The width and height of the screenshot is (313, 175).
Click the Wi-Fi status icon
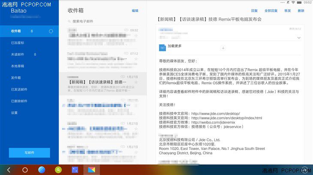(x=293, y=3)
